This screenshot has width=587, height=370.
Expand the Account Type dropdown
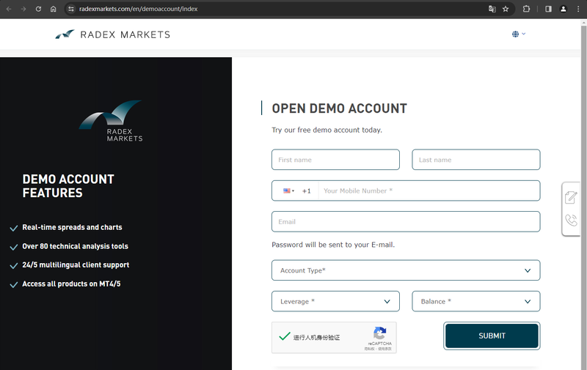point(406,270)
